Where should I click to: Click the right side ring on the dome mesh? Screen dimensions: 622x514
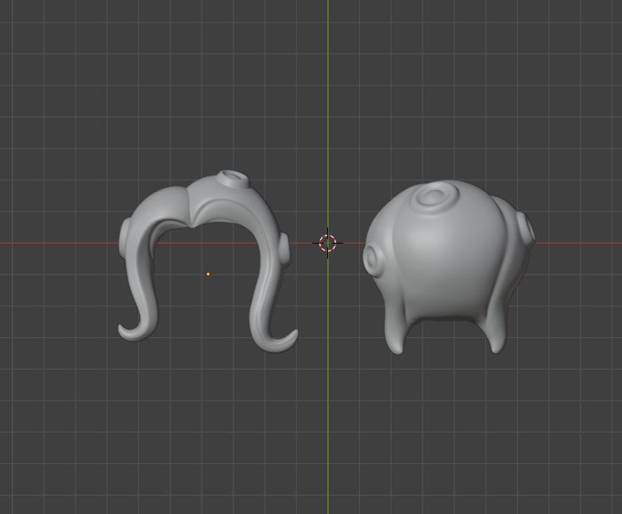(524, 228)
